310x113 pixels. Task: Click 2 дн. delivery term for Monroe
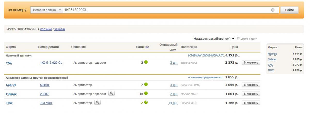click(x=174, y=94)
